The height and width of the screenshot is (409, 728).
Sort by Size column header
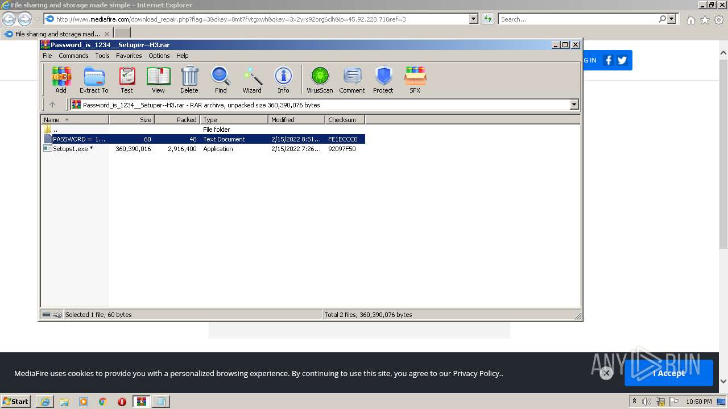131,119
